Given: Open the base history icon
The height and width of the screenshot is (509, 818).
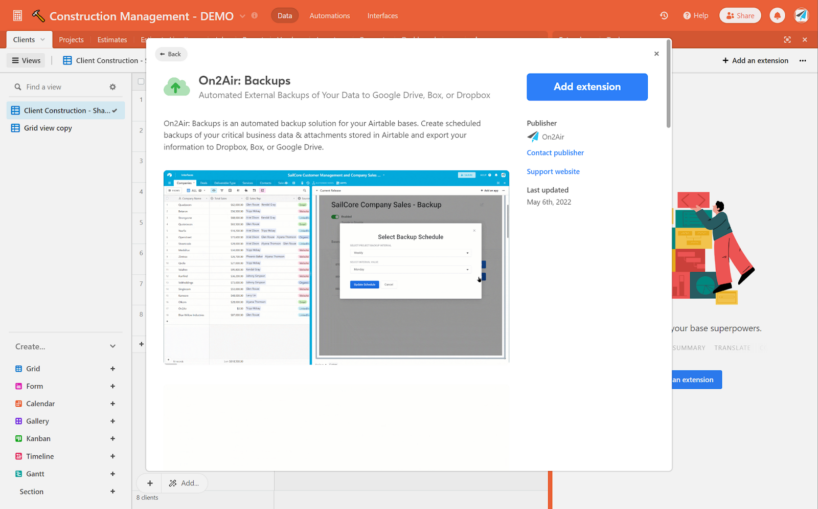Looking at the screenshot, I should pos(664,16).
